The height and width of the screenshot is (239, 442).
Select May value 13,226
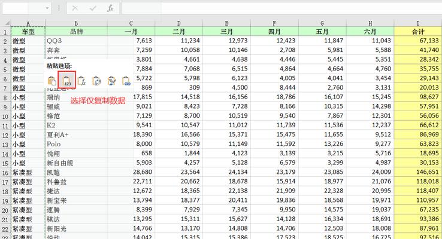(x=322, y=144)
